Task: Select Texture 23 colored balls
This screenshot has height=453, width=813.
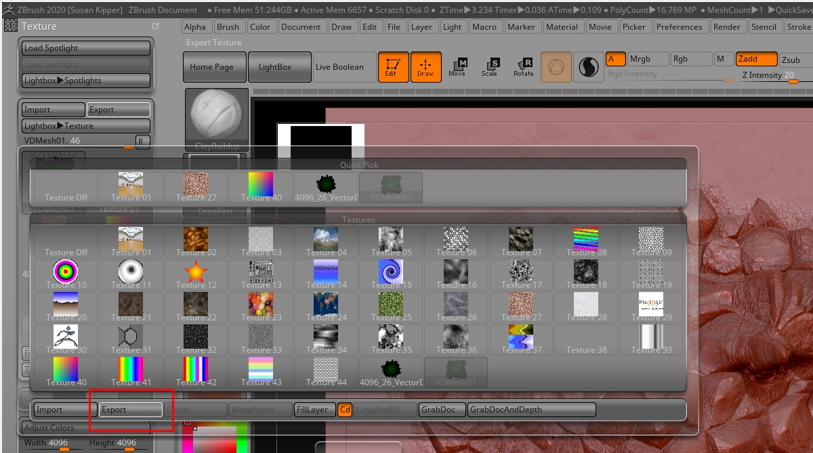Action: tap(261, 307)
